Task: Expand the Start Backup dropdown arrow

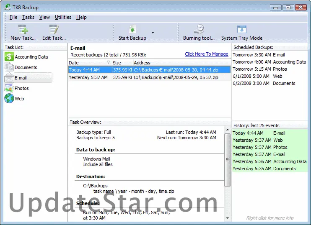Action: coord(153,33)
